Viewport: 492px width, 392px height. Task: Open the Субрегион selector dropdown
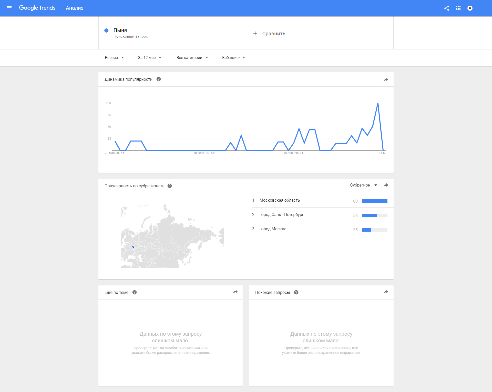(x=363, y=185)
